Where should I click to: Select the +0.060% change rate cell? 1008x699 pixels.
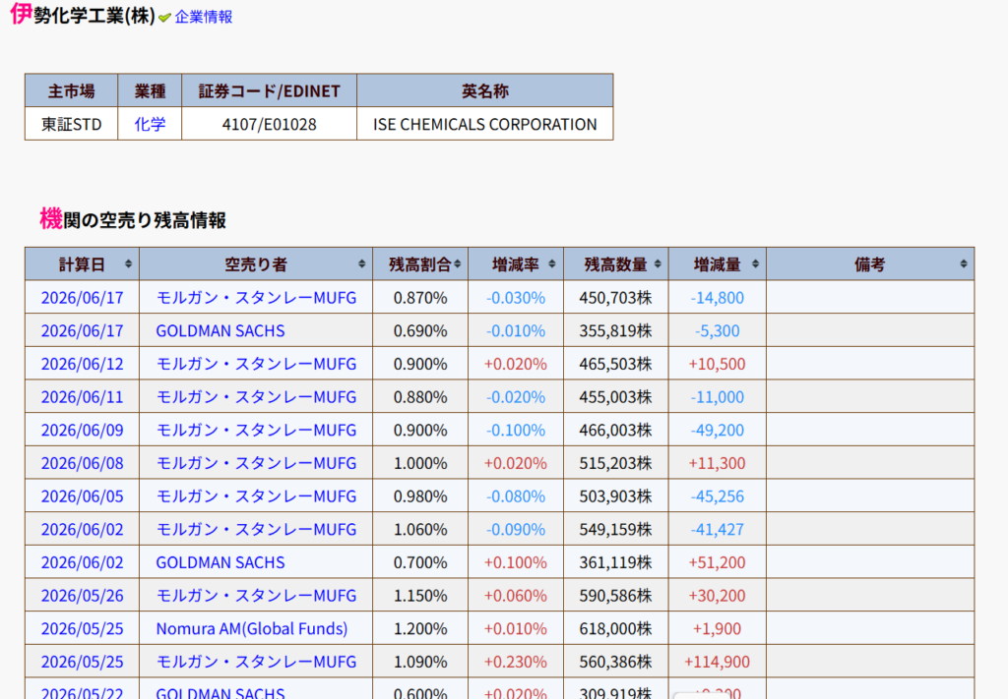pyautogui.click(x=516, y=596)
